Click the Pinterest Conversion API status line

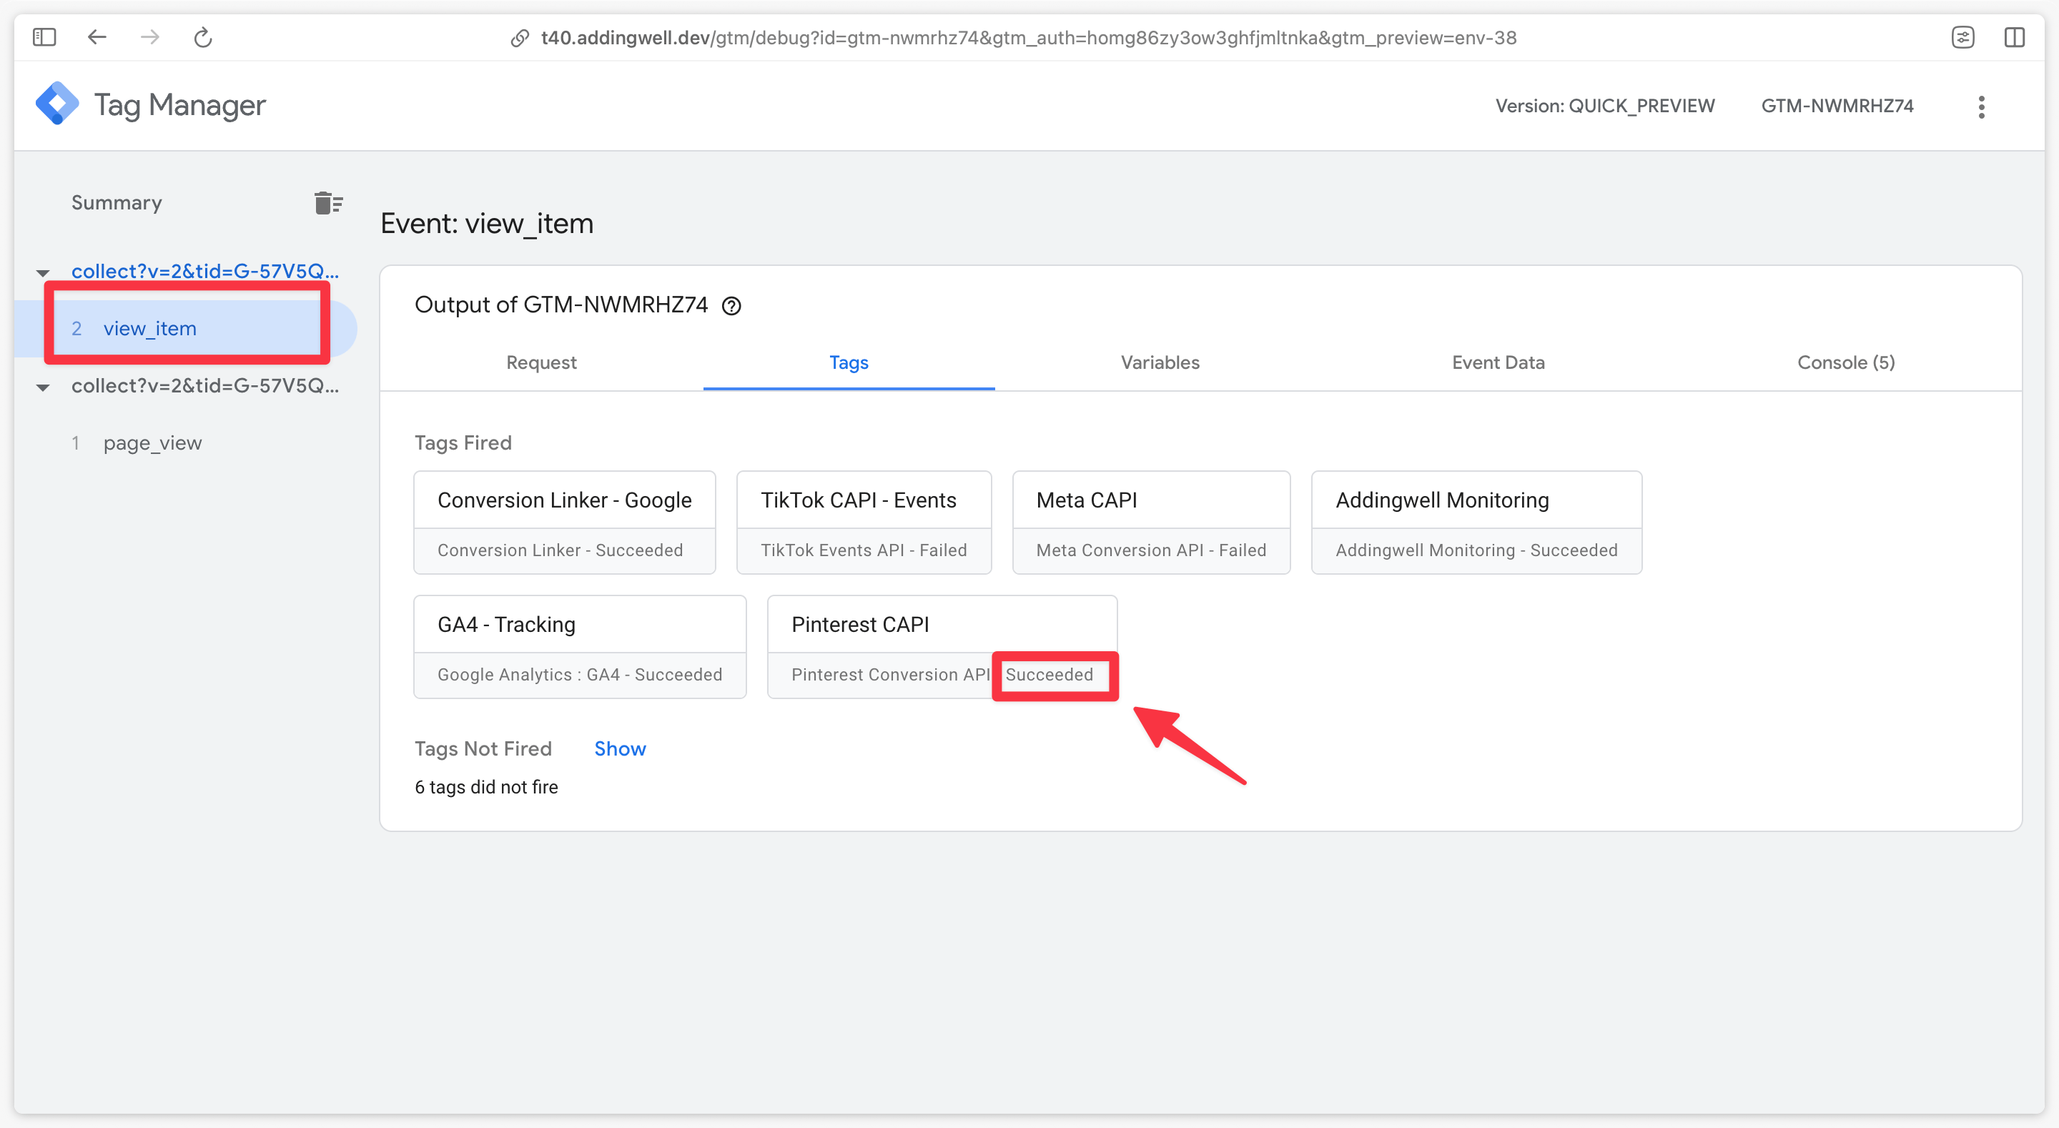(942, 675)
